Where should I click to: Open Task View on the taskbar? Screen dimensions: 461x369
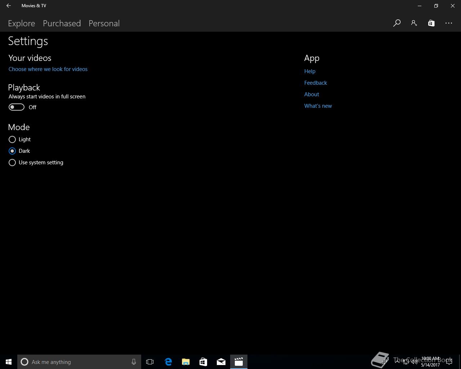[150, 362]
